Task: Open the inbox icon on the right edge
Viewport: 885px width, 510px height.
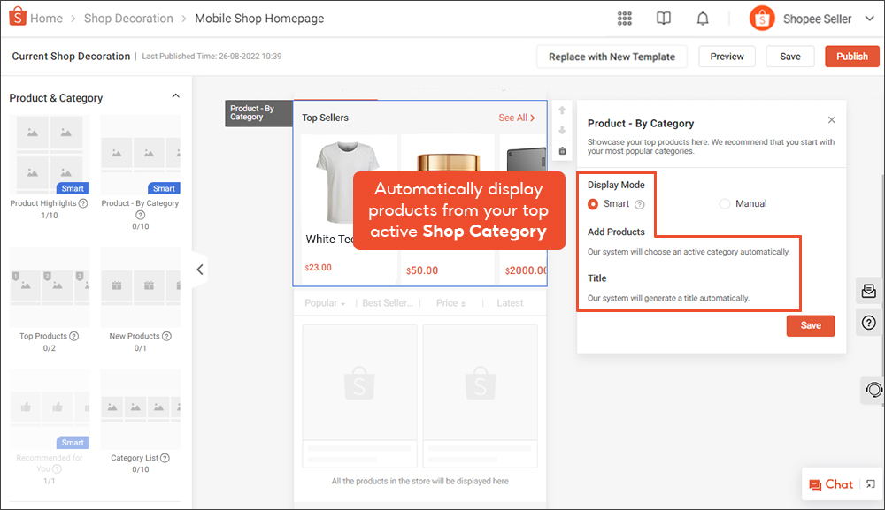Action: click(x=868, y=291)
